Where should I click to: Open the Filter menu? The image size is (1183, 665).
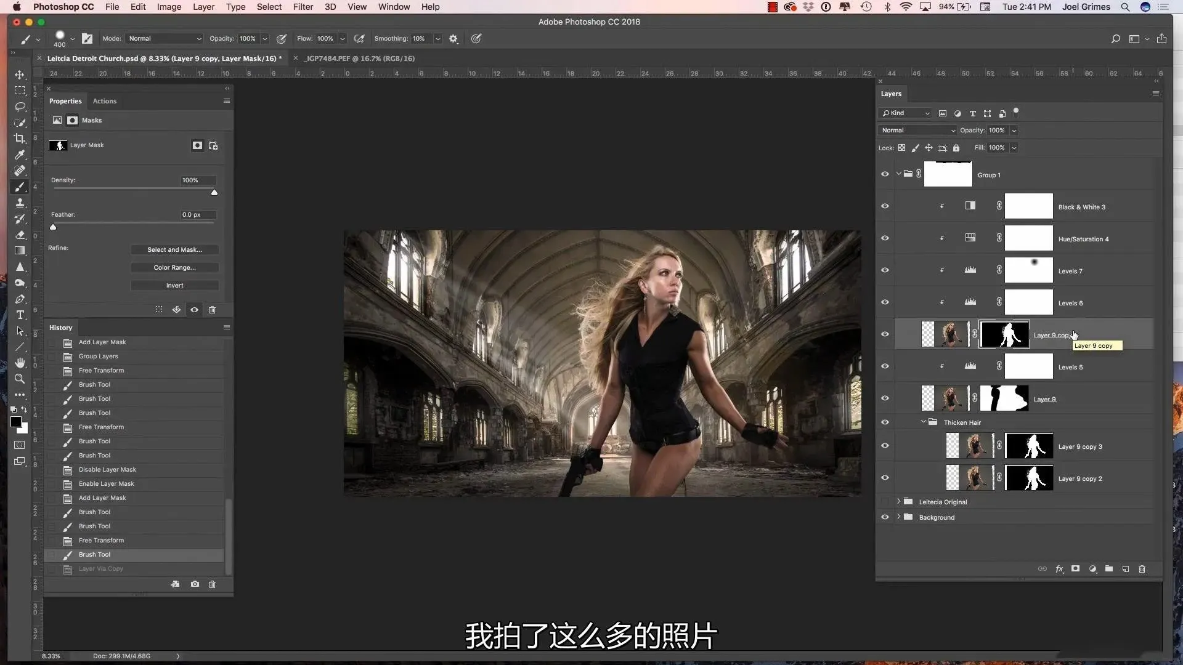point(303,7)
